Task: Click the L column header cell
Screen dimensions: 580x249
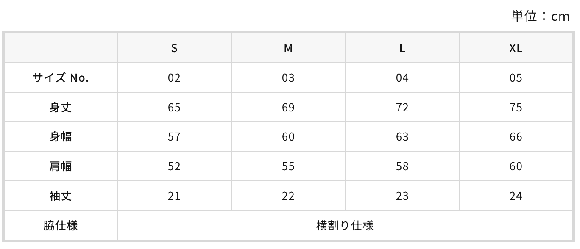Action: [x=402, y=48]
